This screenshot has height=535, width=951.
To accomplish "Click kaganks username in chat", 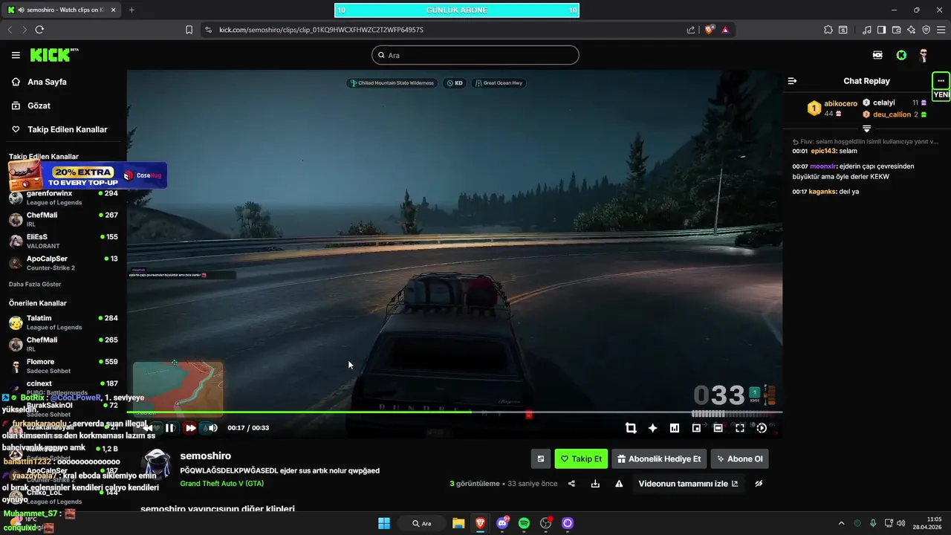I will [822, 192].
